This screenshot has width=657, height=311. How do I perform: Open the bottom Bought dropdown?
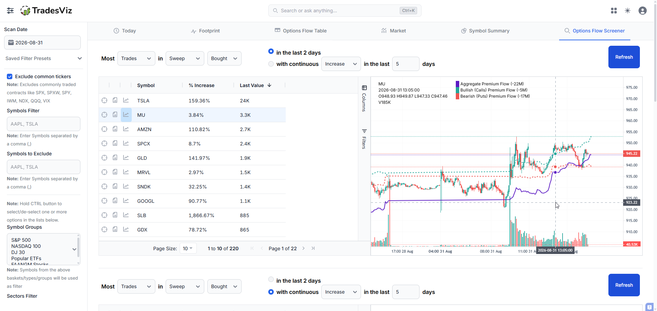pyautogui.click(x=224, y=286)
